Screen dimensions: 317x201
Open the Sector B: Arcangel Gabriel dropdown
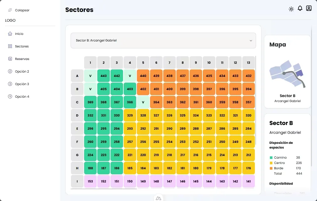tap(163, 41)
